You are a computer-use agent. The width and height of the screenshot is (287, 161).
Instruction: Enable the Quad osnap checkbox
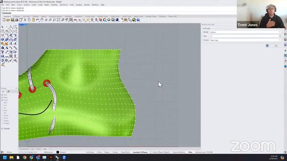2,115
